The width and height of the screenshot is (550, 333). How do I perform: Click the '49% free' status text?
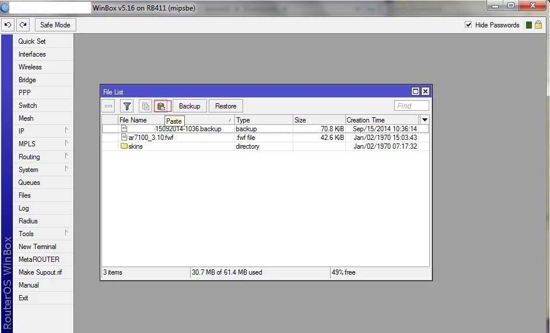[x=344, y=272]
